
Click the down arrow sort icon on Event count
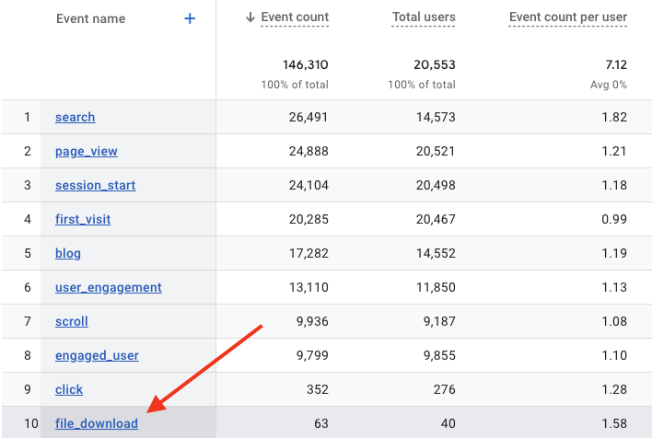click(250, 17)
